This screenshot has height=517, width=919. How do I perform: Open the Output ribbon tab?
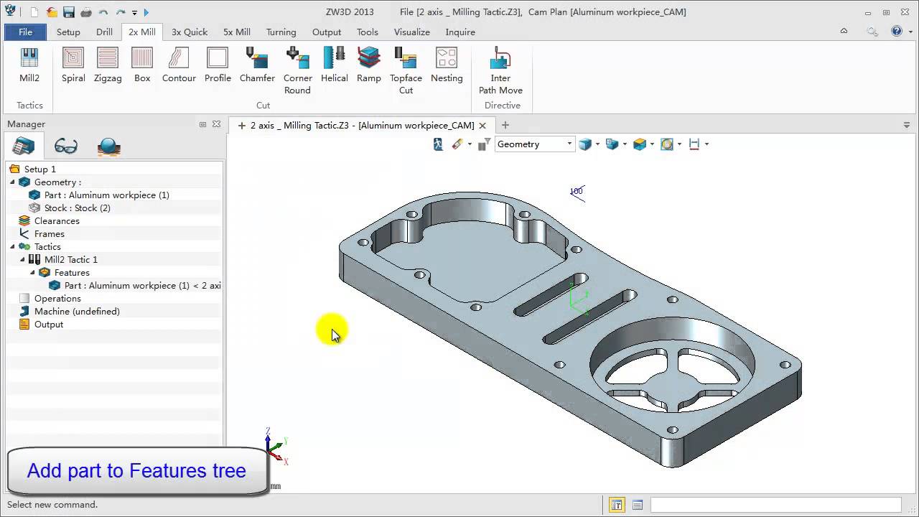[327, 32]
